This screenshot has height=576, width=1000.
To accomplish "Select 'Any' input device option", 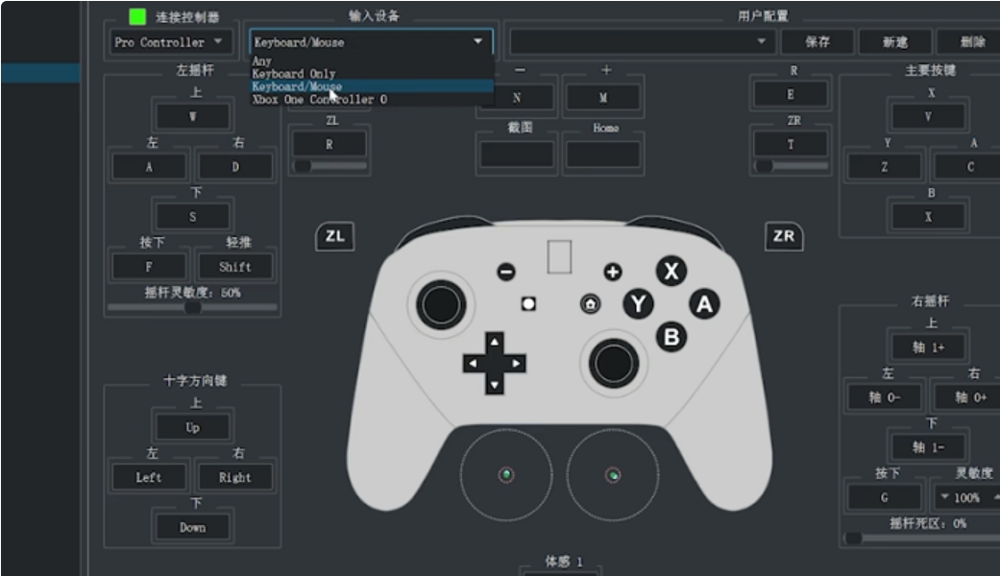I will [262, 61].
